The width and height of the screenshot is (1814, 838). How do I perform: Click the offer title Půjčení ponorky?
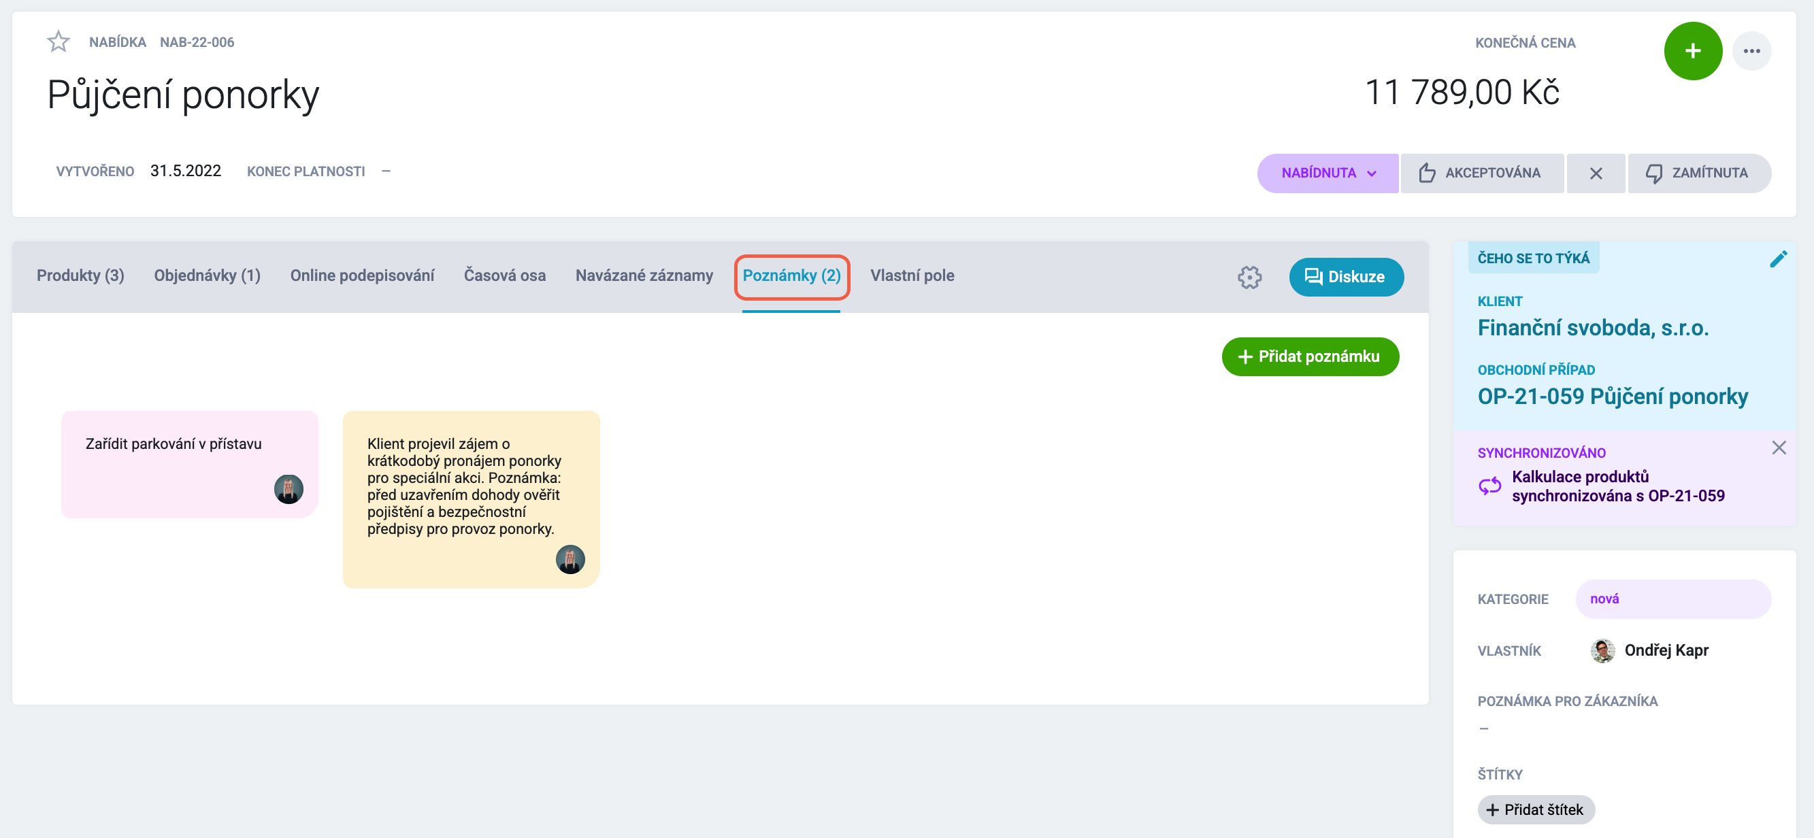pos(183,94)
